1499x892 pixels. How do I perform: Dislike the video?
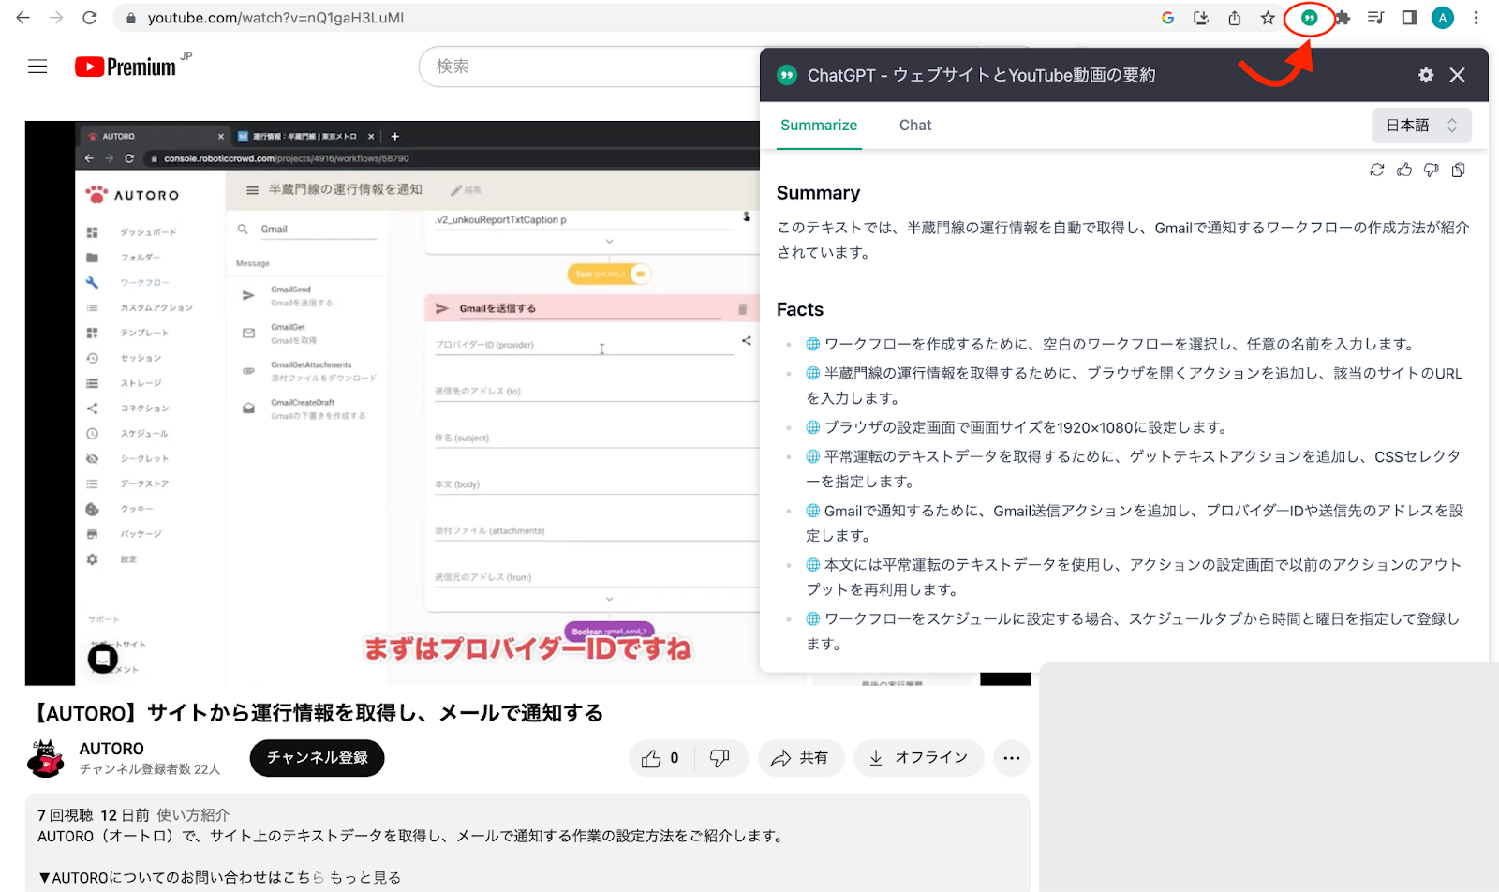[720, 758]
